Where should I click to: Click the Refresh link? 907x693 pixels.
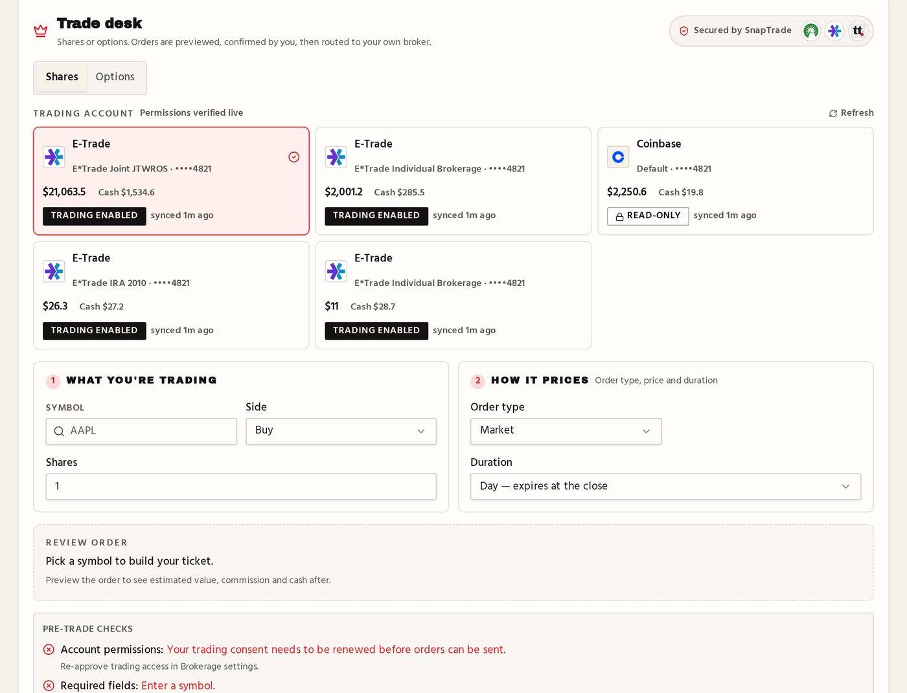pos(851,113)
